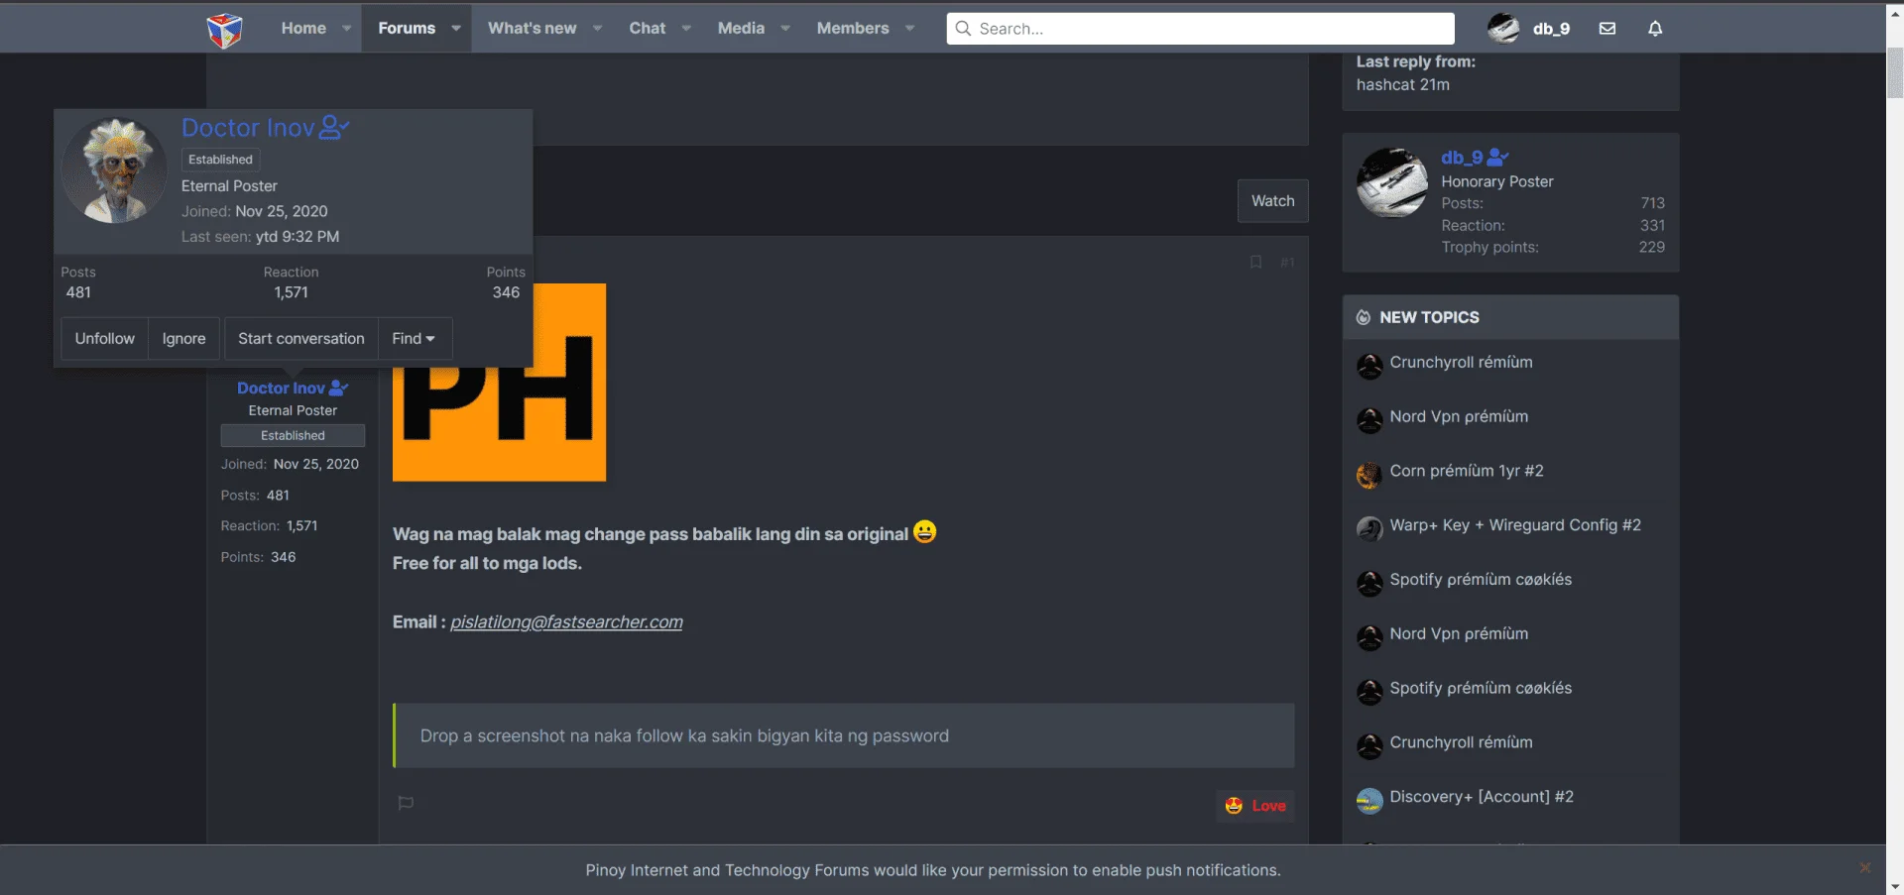Open Discovery+ [Account] #2 topic
Screen dimensions: 1904x895
tap(1482, 797)
